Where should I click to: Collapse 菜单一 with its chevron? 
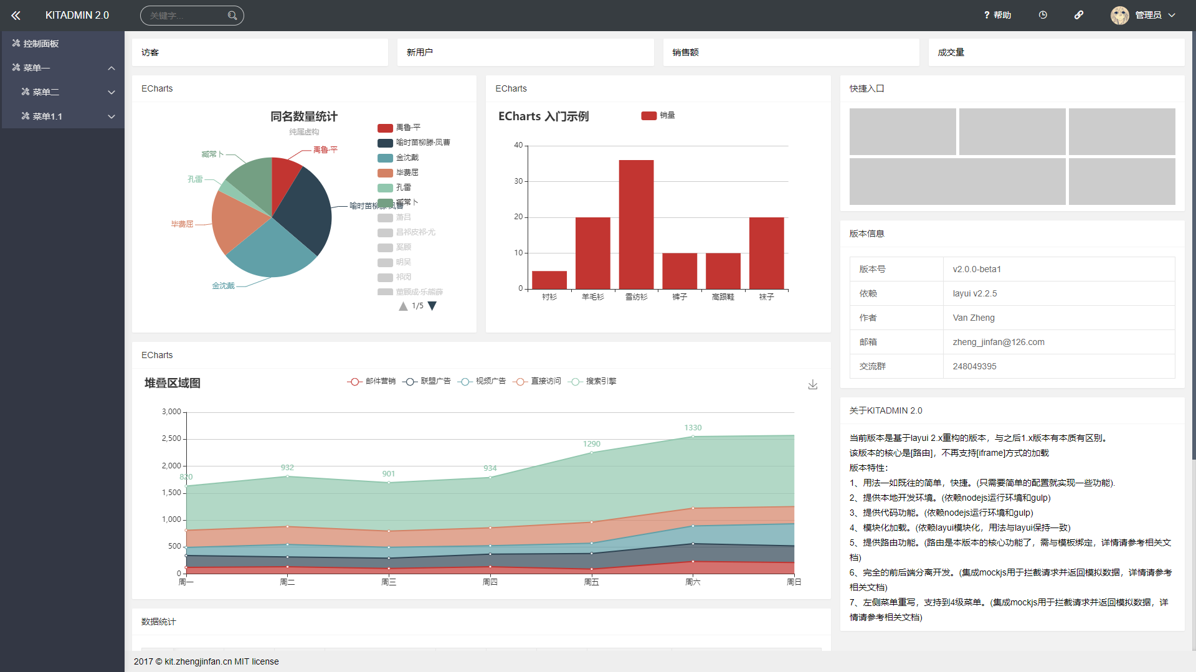click(x=112, y=68)
